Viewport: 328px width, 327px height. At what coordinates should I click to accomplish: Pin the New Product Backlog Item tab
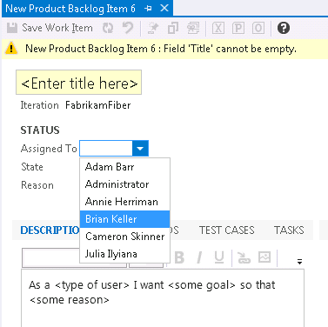tap(148, 9)
